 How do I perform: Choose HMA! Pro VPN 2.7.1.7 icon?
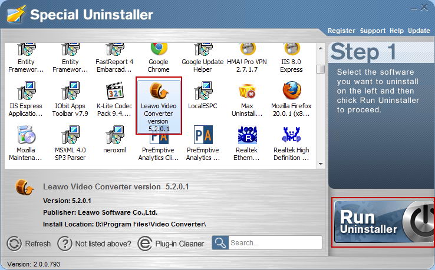tap(248, 49)
